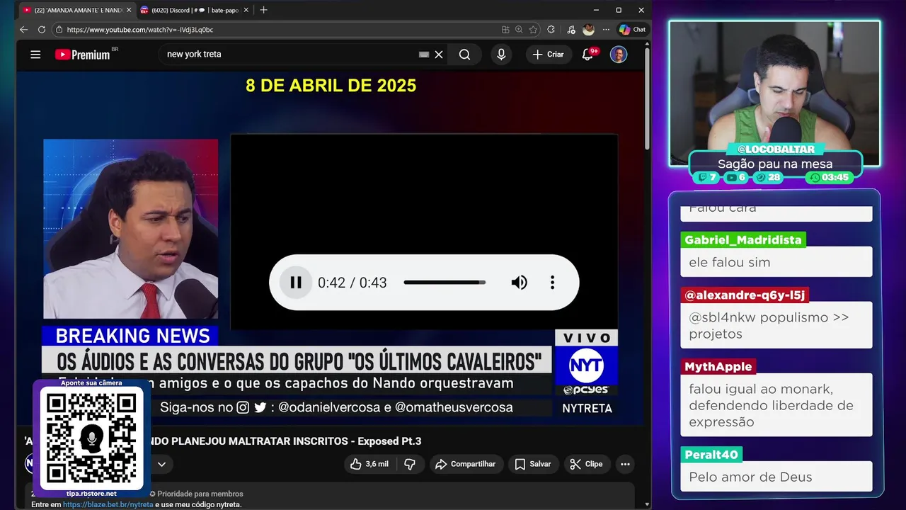Click 'Pelo amor de Deus' chat message
This screenshot has width=906, height=510.
[x=776, y=477]
